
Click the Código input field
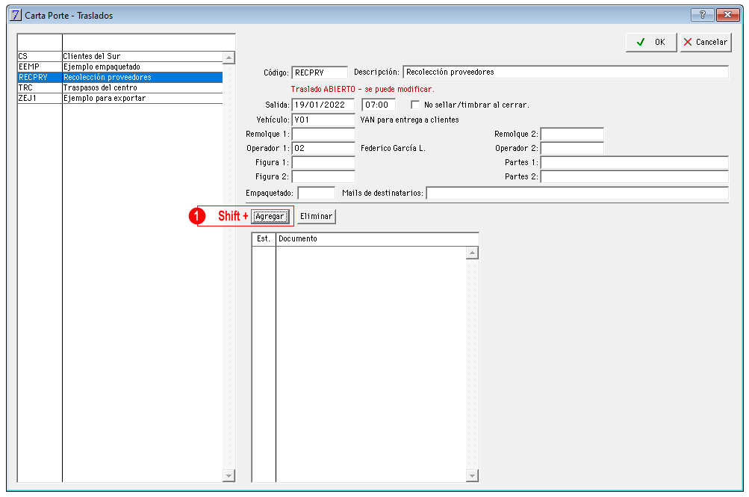tap(320, 72)
